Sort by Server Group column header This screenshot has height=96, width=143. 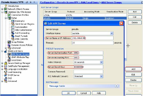(x=54, y=12)
